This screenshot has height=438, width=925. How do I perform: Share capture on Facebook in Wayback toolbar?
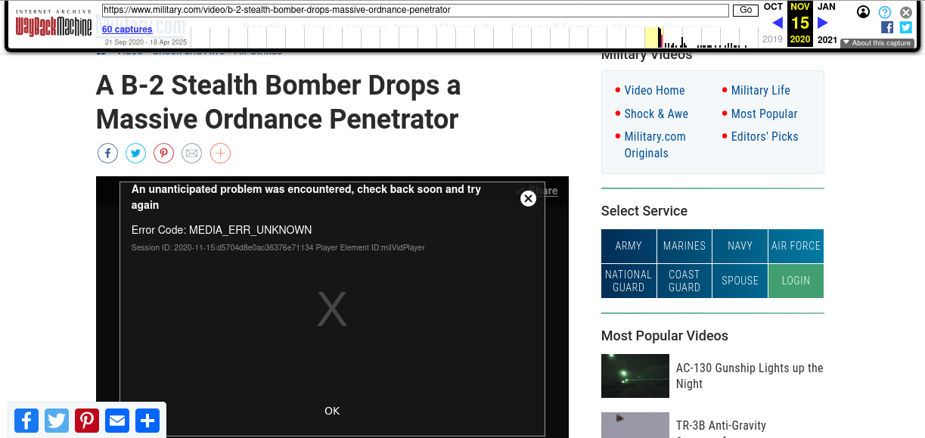(887, 27)
